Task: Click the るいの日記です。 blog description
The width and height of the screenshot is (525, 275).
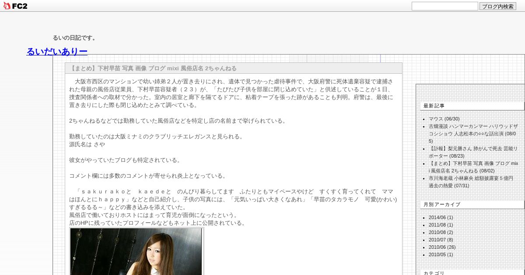Action: (x=74, y=38)
